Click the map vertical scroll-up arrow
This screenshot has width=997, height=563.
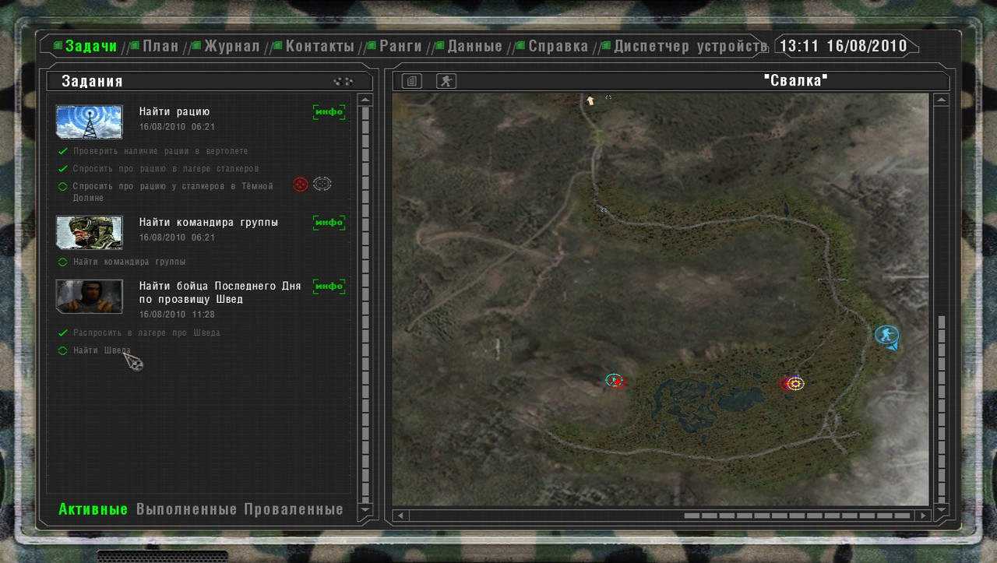(942, 100)
